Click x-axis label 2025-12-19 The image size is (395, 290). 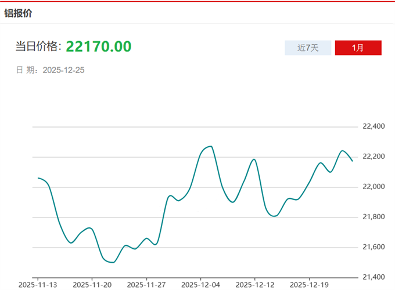[308, 285]
